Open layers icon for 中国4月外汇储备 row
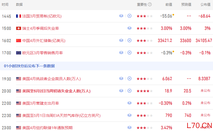Image resolution: width=213 pixels, height=131 pixels. pyautogui.click(x=121, y=40)
